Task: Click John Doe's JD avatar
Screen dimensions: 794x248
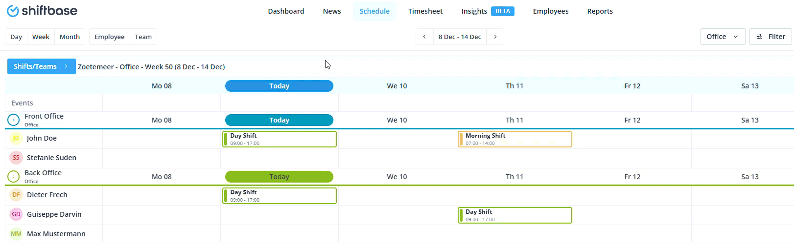Action: (16, 138)
